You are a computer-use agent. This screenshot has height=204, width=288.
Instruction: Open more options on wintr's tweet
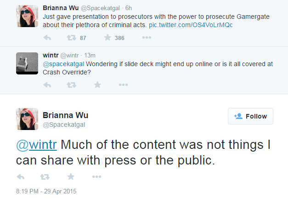(x=123, y=85)
